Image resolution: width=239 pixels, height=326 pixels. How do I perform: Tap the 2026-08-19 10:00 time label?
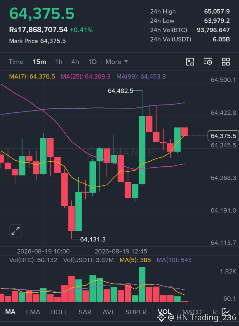(43, 251)
